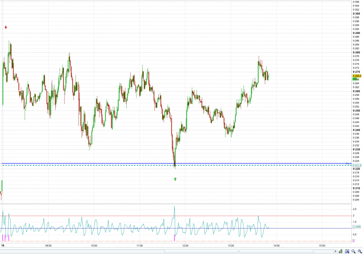
Task: Click the small pink square indicator marker
Action: [x=353, y=241]
